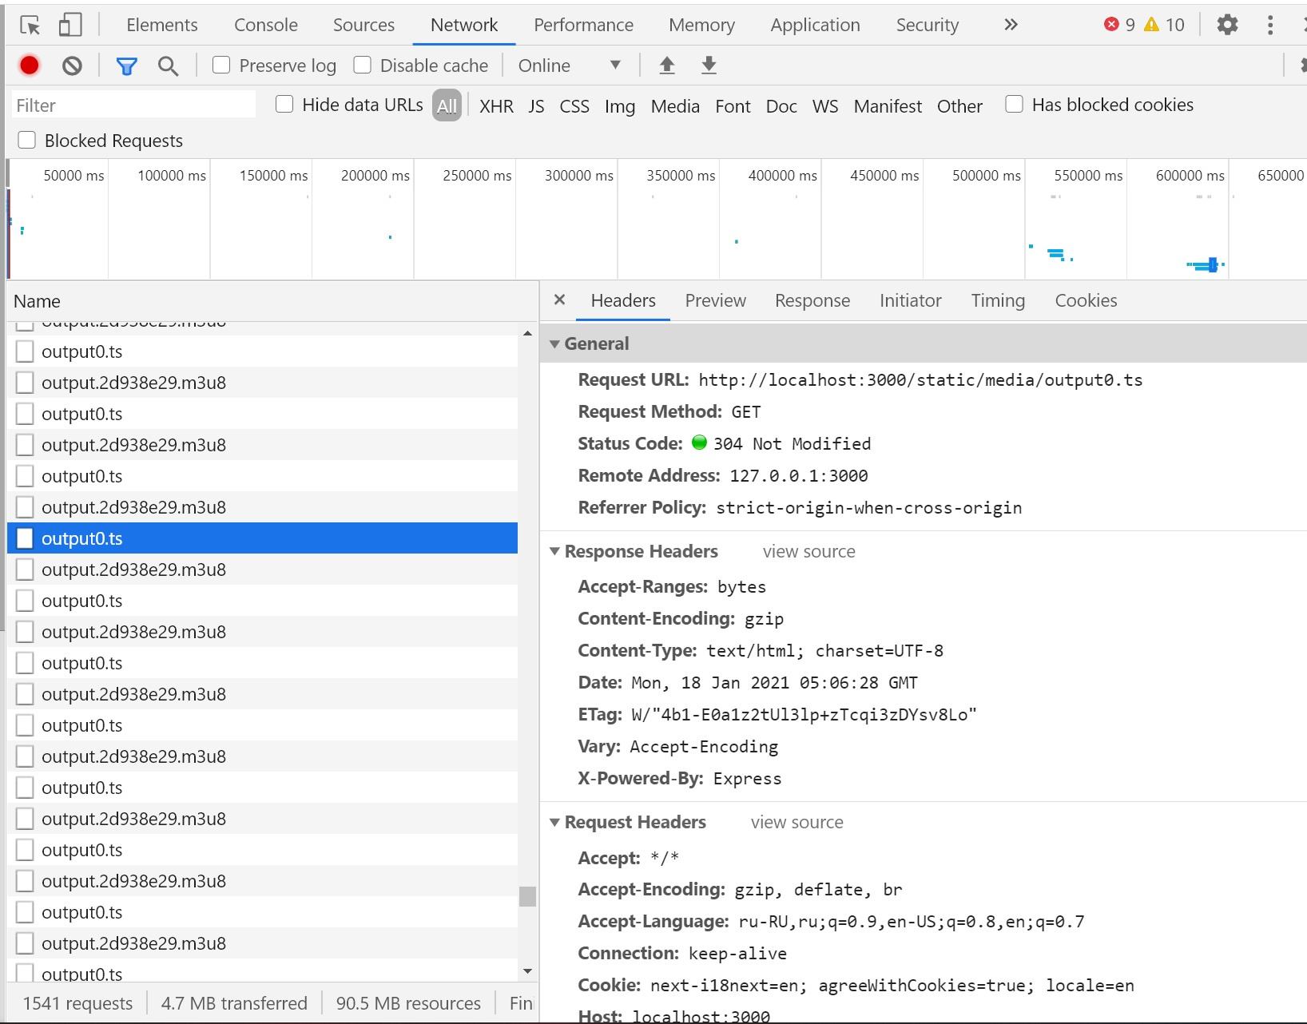Open the Performance tab

[583, 25]
